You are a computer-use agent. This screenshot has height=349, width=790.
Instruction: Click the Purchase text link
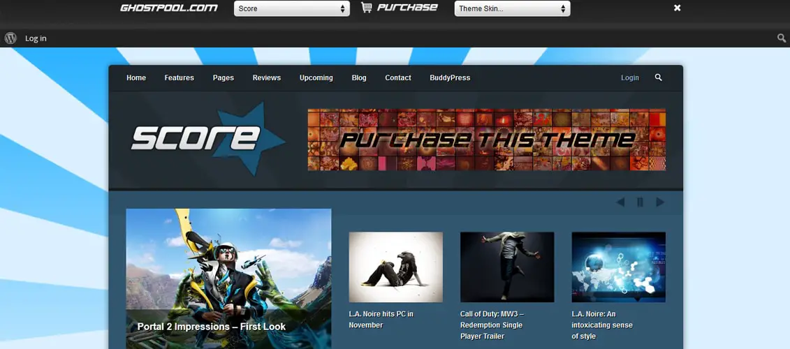407,8
